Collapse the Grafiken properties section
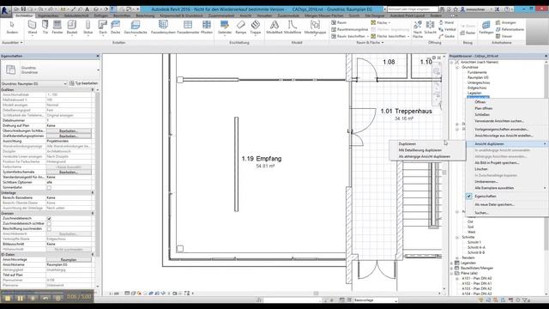This screenshot has height=309, width=549. [93, 90]
